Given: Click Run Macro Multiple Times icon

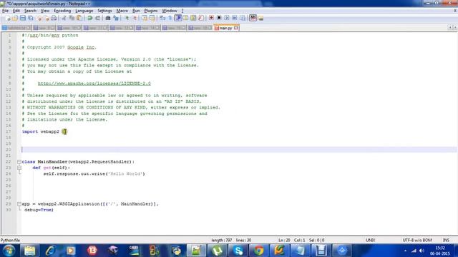Looking at the screenshot, I should [x=235, y=18].
